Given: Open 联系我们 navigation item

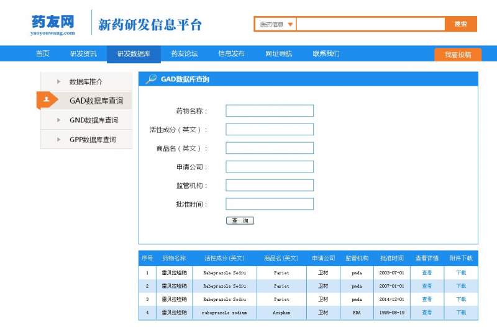Looking at the screenshot, I should coord(326,54).
